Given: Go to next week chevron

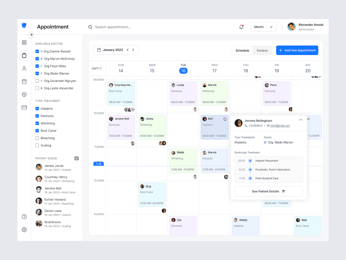Looking at the screenshot, I should point(133,50).
